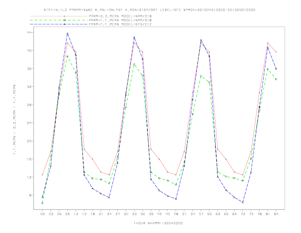
Task: Click x-axis forecast hour label 78
Action: point(259,214)
